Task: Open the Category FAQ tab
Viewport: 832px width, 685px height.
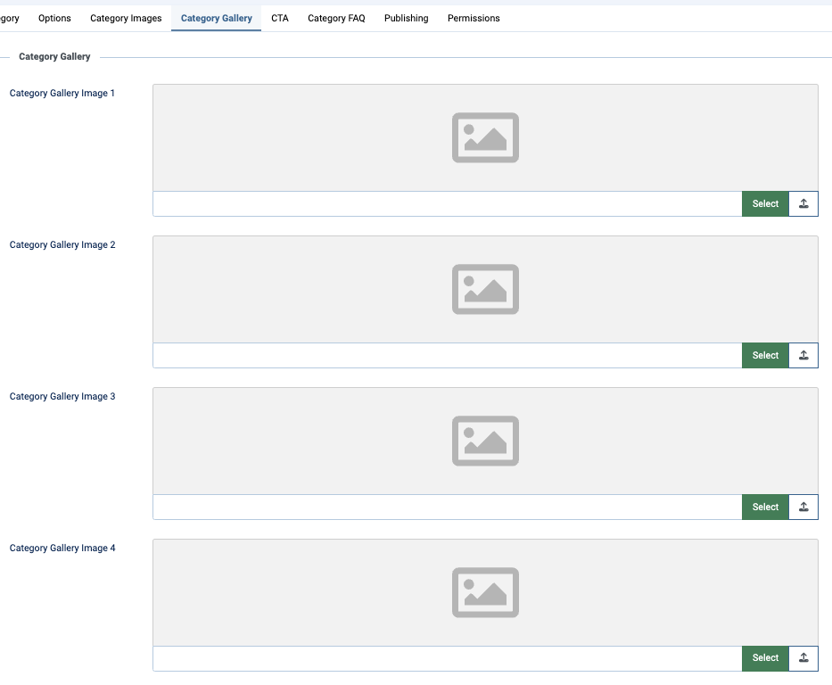Action: (336, 18)
